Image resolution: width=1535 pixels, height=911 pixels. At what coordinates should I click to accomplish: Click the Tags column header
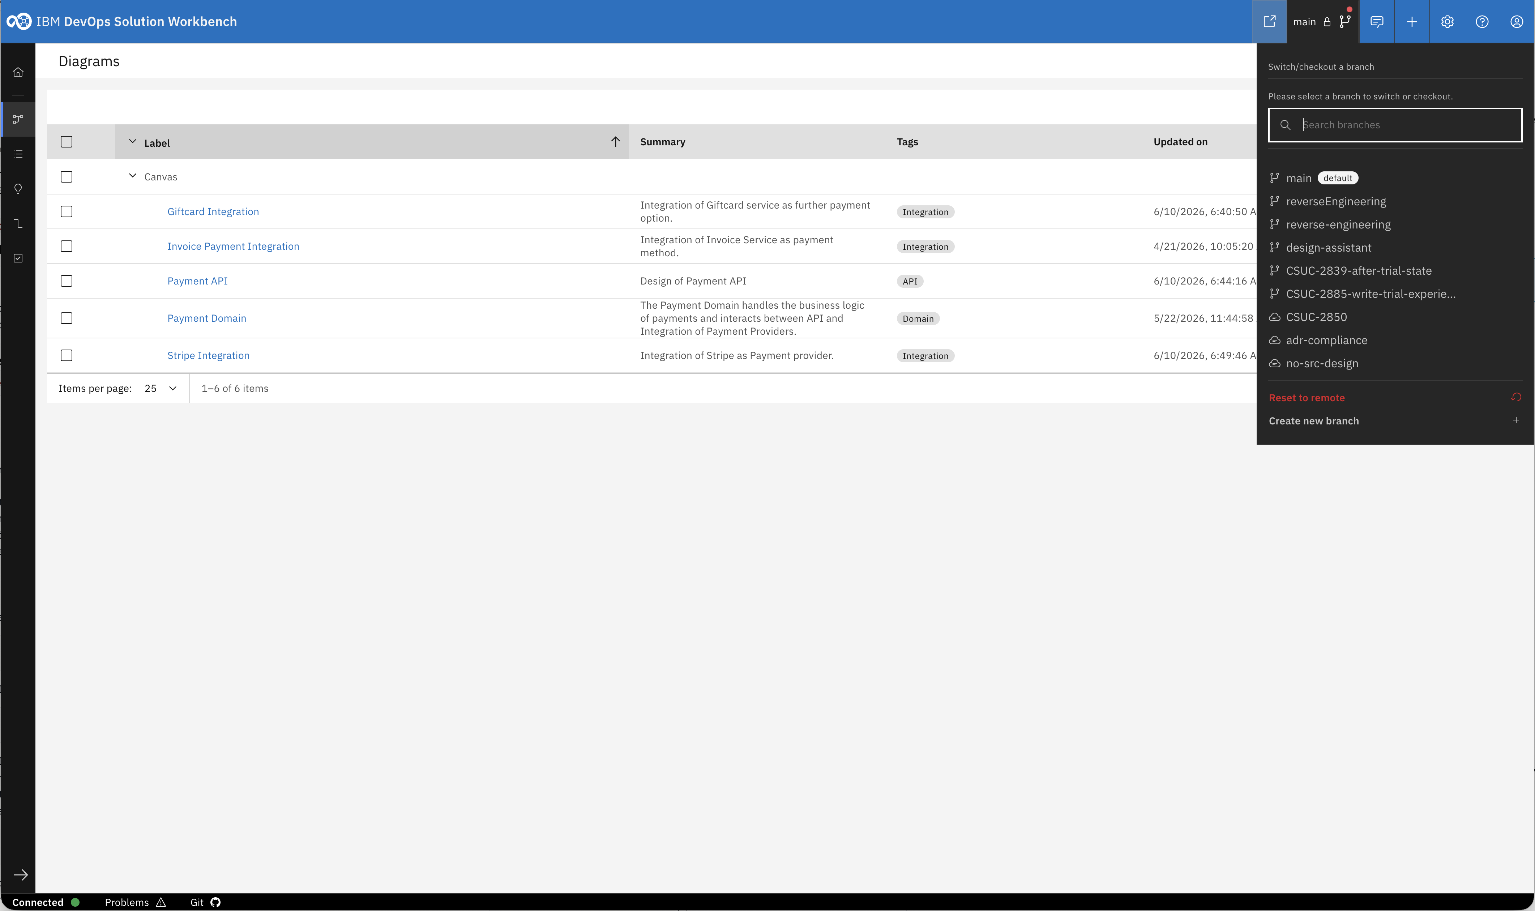click(907, 142)
